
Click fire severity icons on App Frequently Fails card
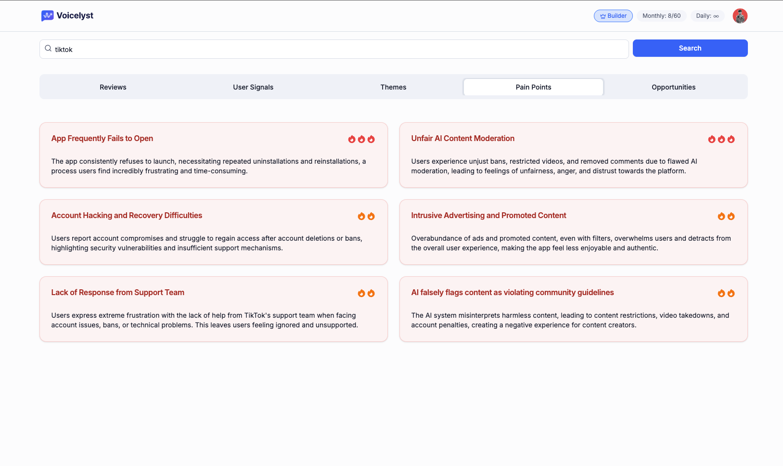pyautogui.click(x=361, y=139)
